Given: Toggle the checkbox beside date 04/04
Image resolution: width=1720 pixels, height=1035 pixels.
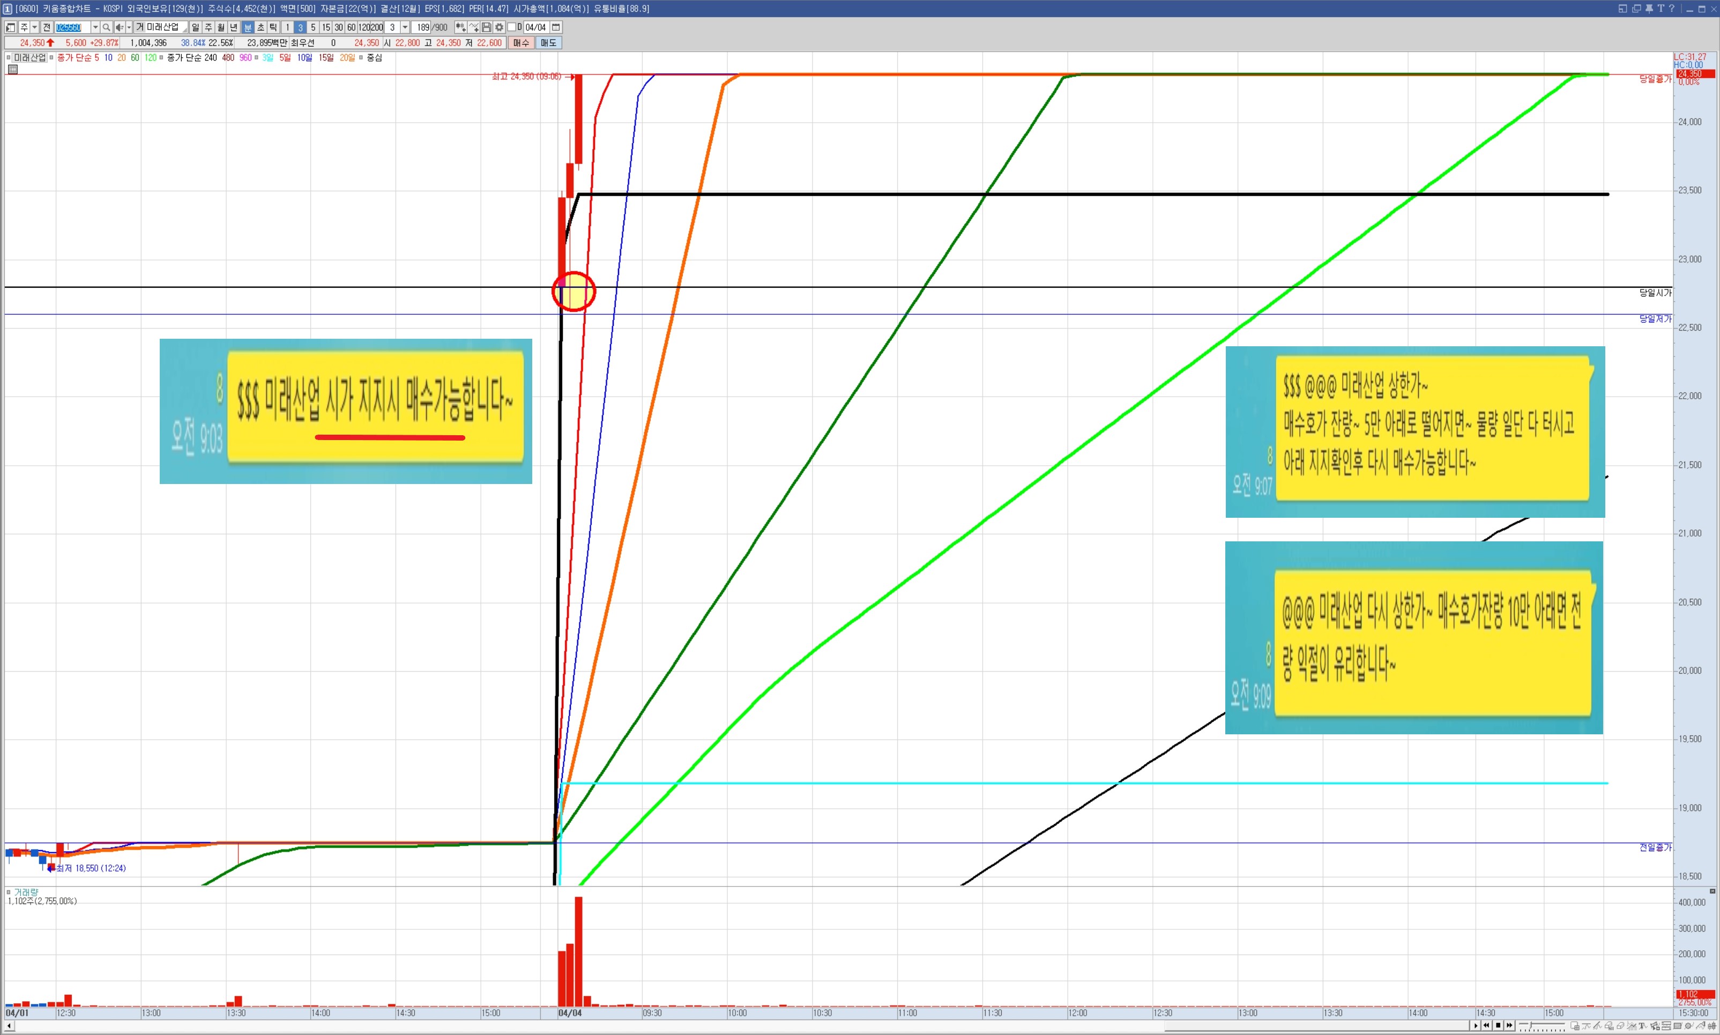Looking at the screenshot, I should point(511,27).
